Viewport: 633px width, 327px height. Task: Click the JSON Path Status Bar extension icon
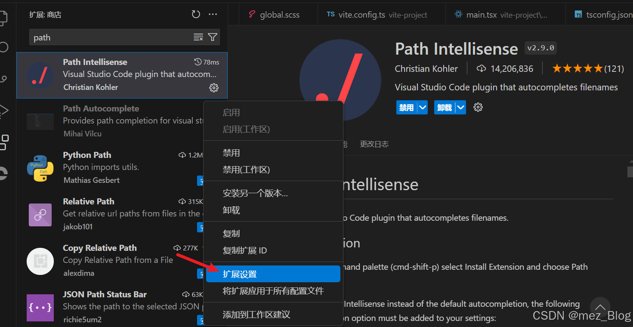40,308
